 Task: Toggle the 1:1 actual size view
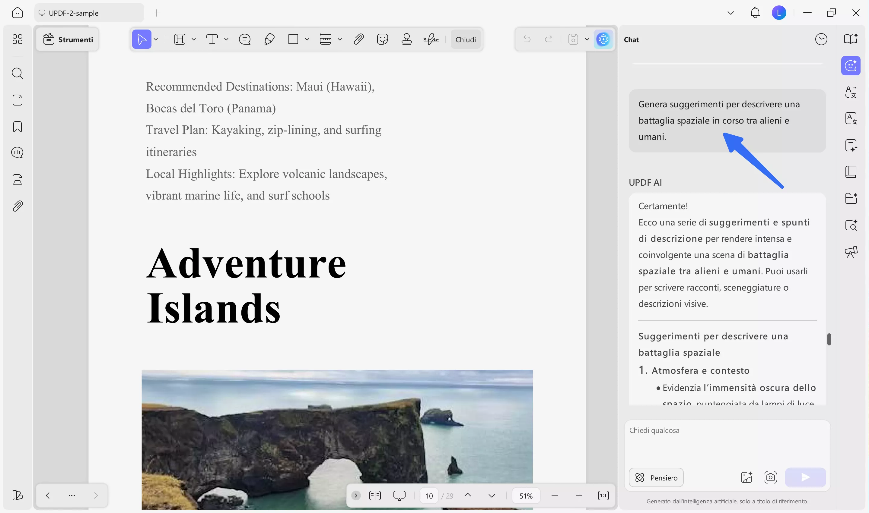click(603, 496)
